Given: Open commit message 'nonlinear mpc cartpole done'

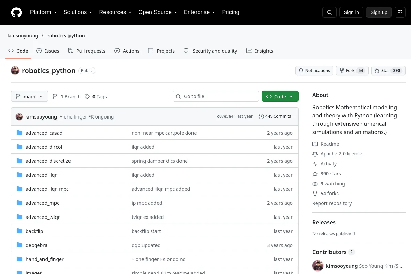Looking at the screenshot, I should [x=164, y=133].
